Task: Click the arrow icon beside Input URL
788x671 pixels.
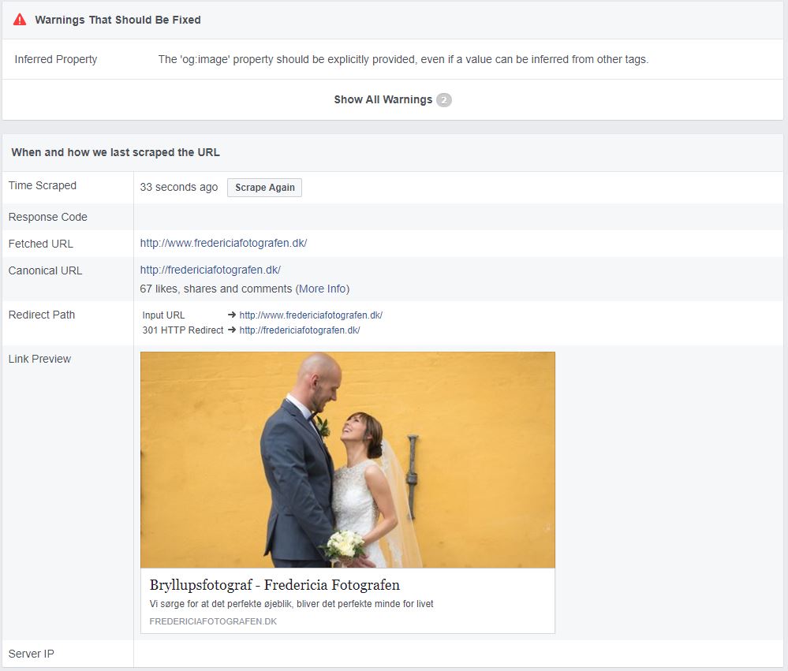Action: tap(232, 315)
